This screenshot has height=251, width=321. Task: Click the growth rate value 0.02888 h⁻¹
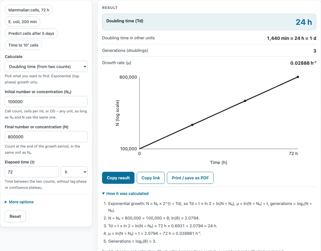point(303,63)
